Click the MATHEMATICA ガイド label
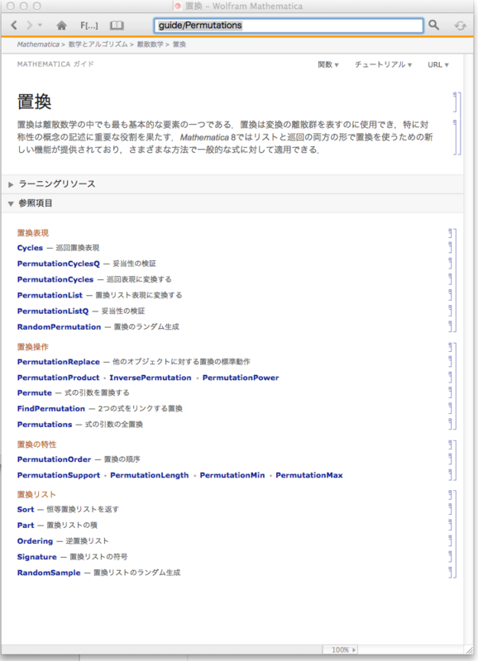 (55, 64)
